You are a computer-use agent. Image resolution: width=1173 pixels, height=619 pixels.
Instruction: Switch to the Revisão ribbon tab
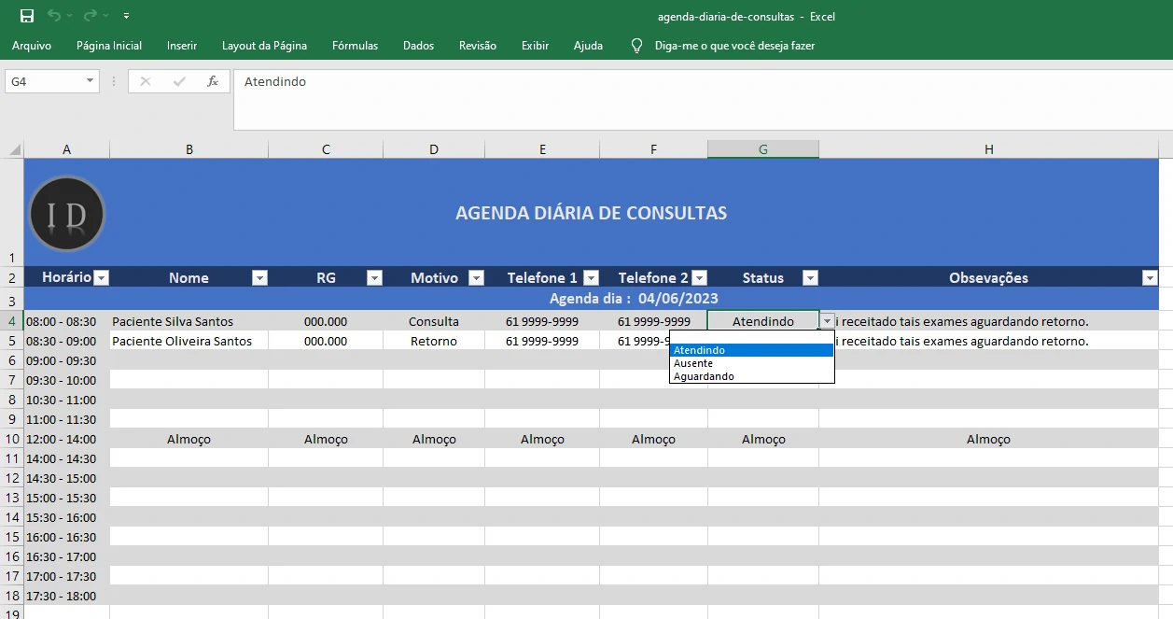[x=477, y=45]
